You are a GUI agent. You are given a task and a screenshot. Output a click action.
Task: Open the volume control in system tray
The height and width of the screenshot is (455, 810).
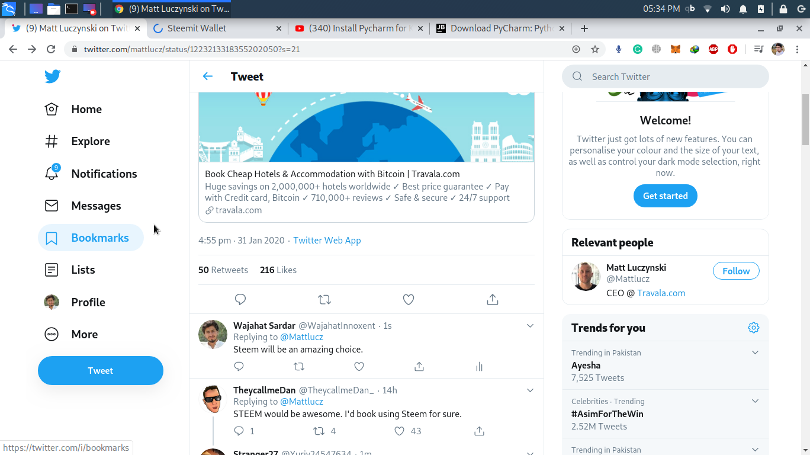(x=725, y=8)
